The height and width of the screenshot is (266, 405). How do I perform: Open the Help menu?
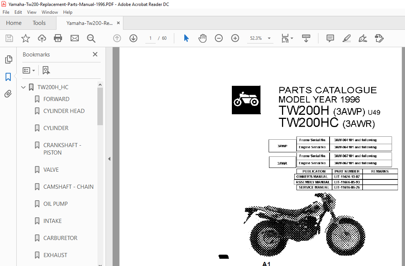[68, 12]
